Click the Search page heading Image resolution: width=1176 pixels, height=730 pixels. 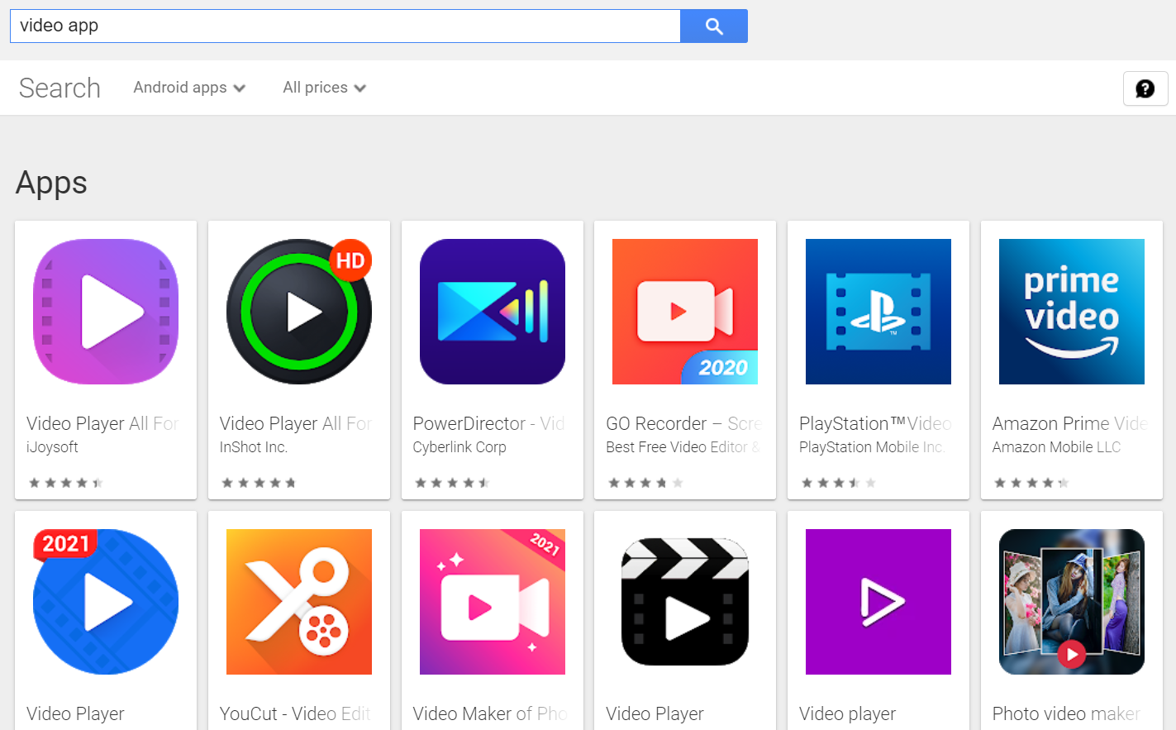(60, 88)
